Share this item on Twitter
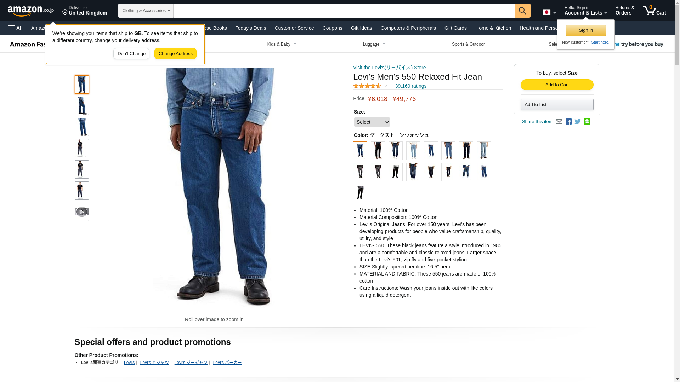Viewport: 680px width, 382px height. [578, 122]
